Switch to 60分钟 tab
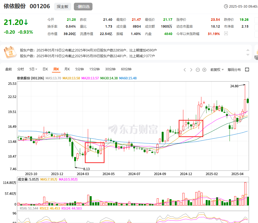This screenshot has width=258, height=223. (126, 69)
